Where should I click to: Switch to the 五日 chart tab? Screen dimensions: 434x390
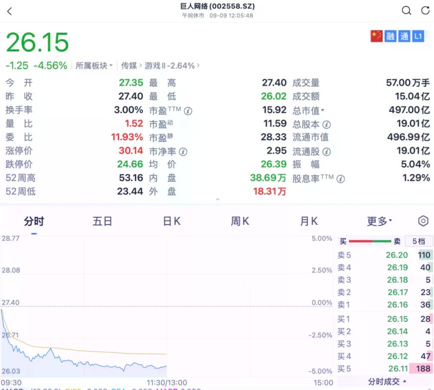tap(102, 221)
